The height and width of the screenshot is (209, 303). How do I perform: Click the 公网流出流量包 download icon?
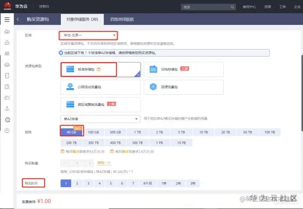[x=70, y=87]
